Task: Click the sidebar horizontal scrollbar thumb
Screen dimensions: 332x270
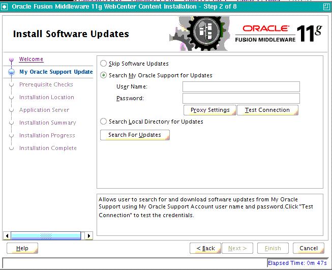Action: 46,236
